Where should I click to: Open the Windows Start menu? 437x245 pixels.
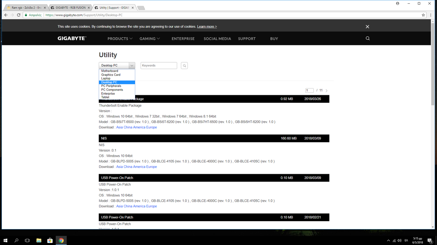[5, 240]
